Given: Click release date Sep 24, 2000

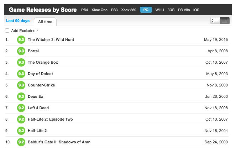Looking at the screenshot, I should [x=216, y=142].
